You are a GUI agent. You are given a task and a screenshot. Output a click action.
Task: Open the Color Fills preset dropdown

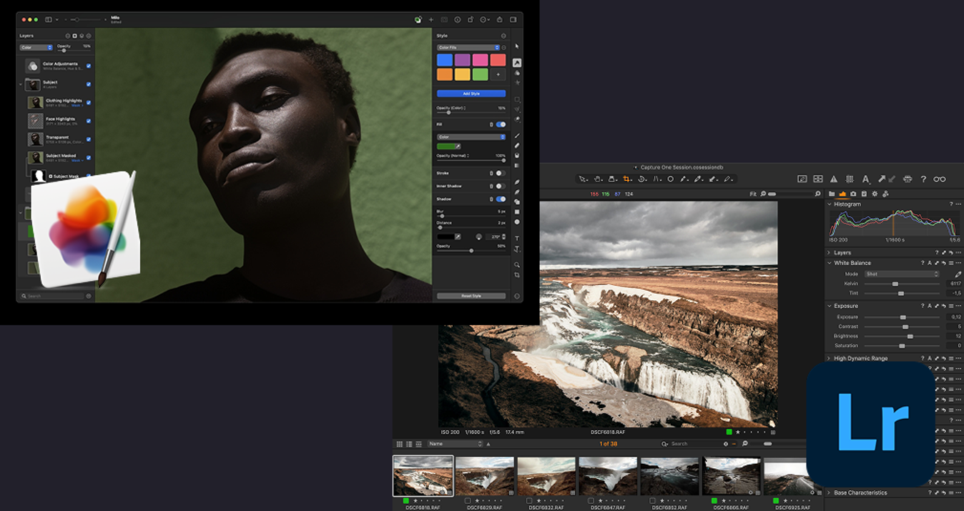pos(468,47)
